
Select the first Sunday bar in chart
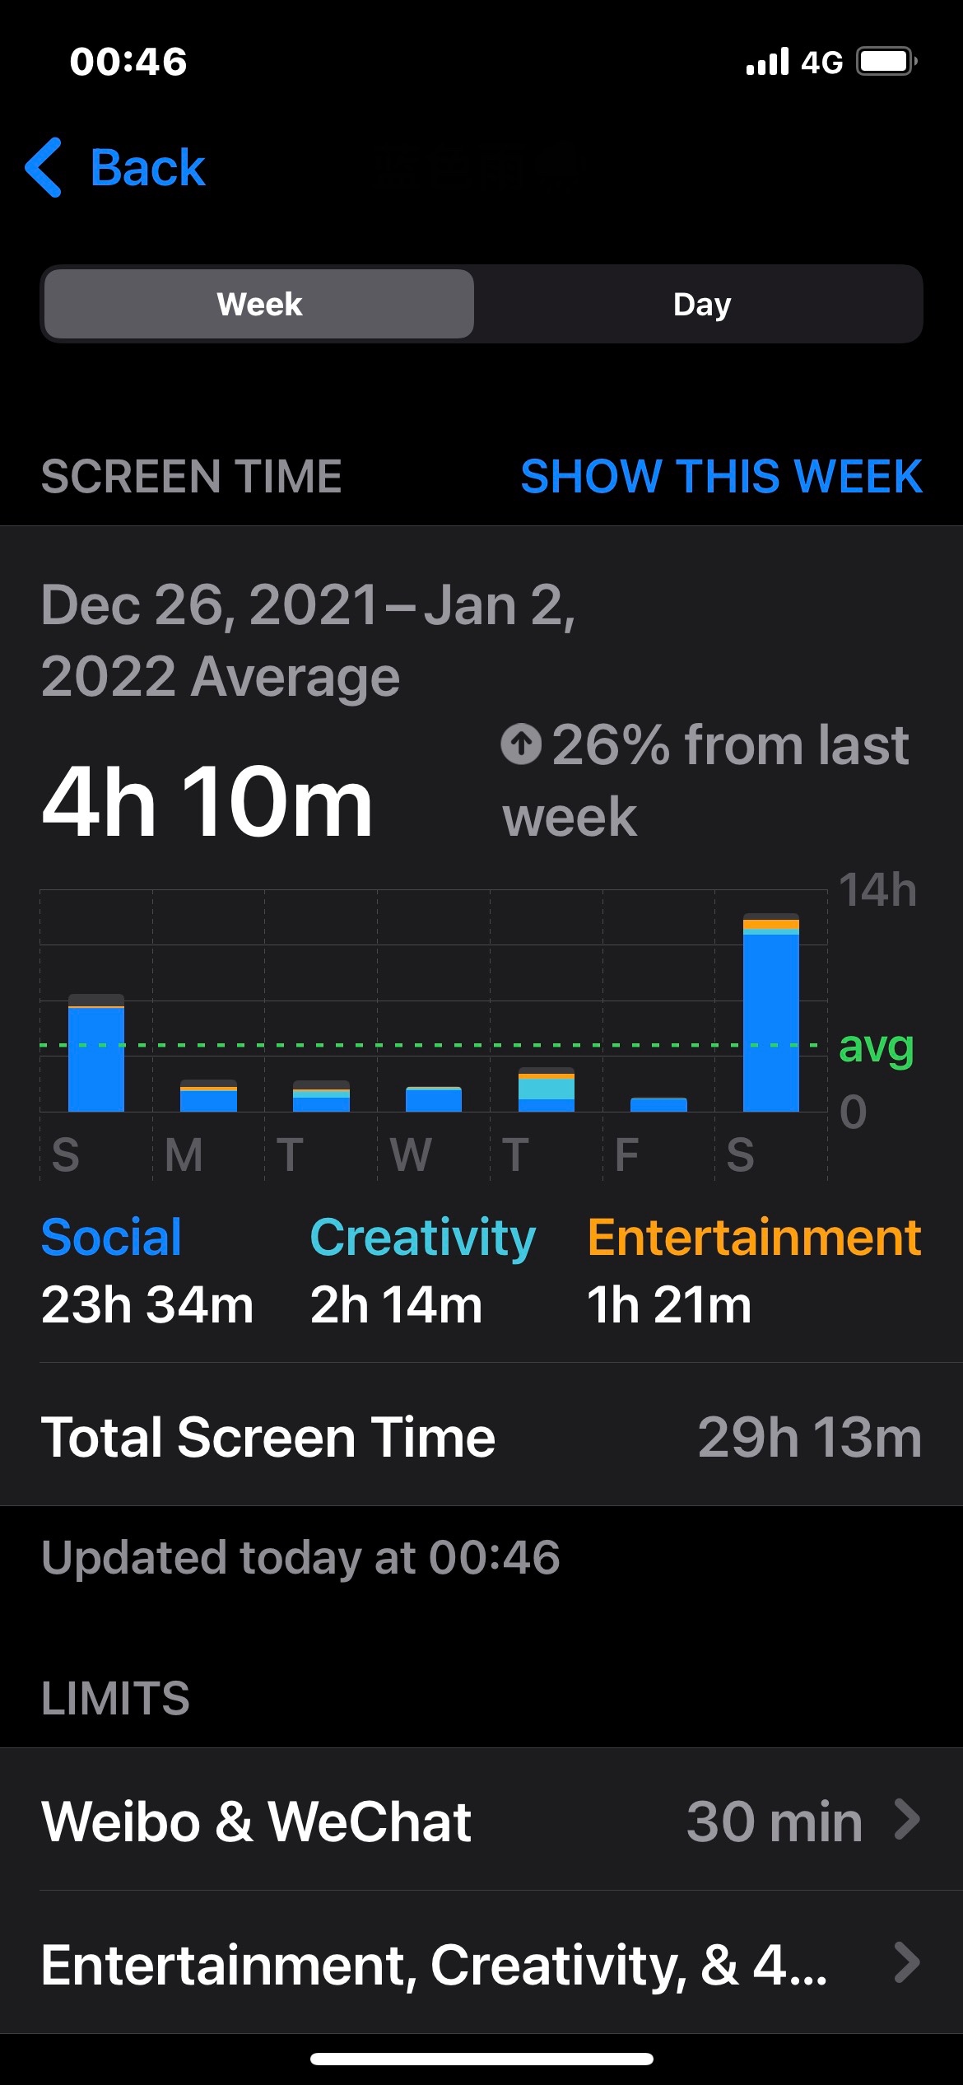[96, 1054]
